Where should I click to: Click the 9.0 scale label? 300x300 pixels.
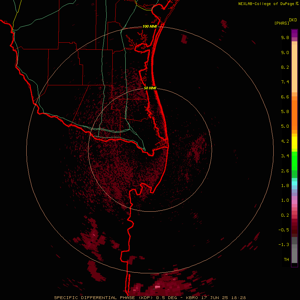point(285,52)
